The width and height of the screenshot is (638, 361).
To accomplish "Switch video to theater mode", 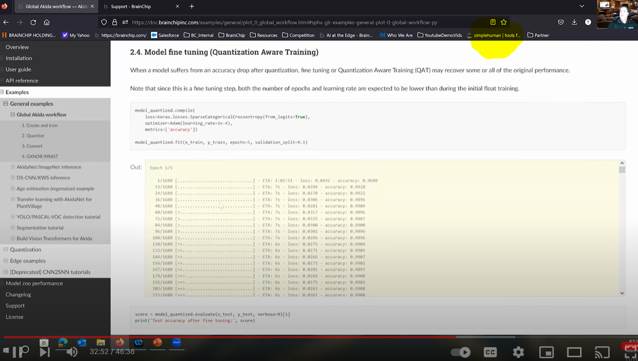I will pyautogui.click(x=574, y=352).
